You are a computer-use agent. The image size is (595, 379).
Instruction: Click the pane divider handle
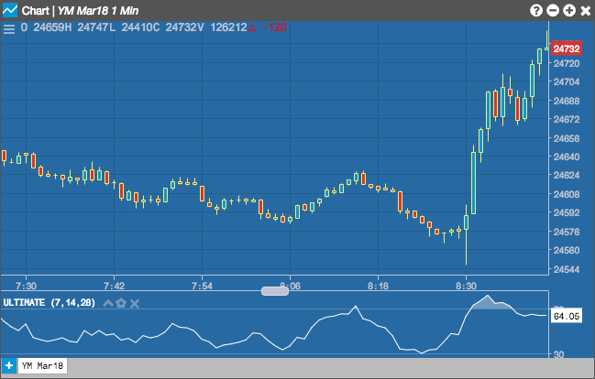(x=275, y=291)
